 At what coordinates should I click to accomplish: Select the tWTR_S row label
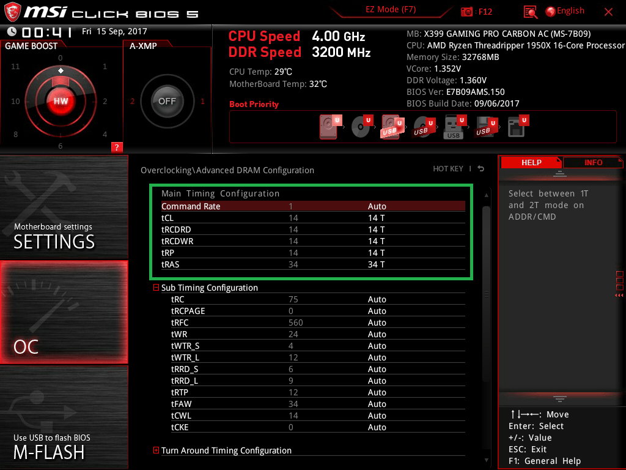coord(185,346)
